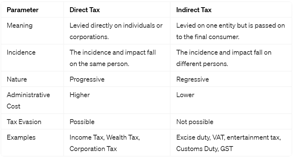This screenshot has height=159, width=294.
Task: Click the Progressive cell
Action: 87,79
